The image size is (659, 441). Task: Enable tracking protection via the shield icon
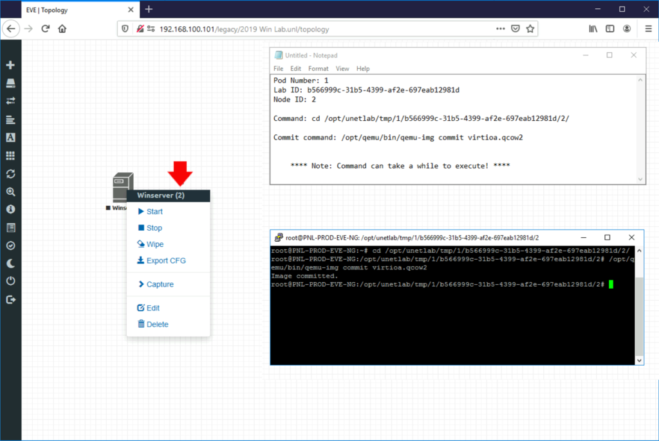(x=124, y=28)
